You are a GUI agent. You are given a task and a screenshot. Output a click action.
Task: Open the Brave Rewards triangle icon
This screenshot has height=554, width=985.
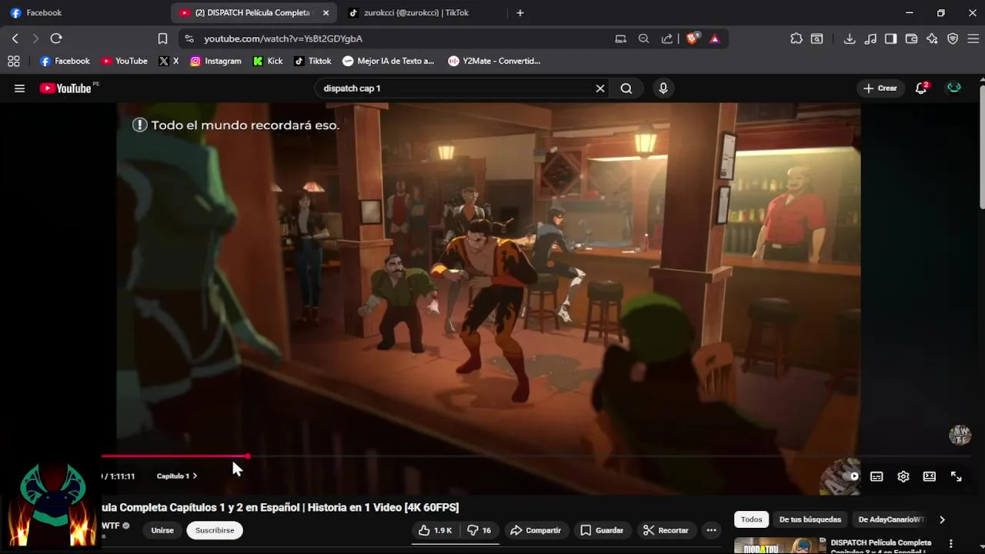point(715,38)
